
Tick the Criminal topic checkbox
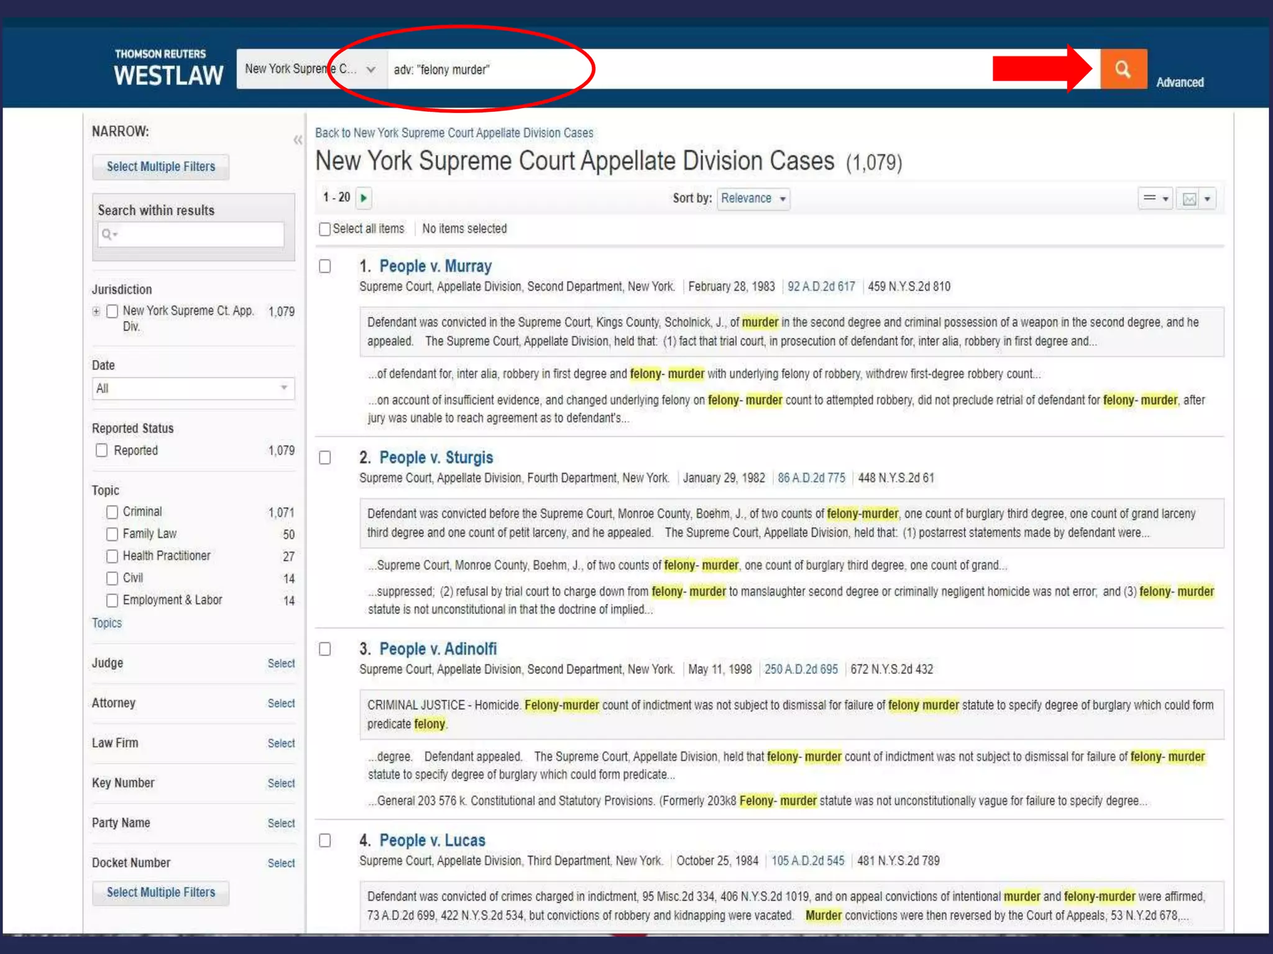tap(112, 512)
